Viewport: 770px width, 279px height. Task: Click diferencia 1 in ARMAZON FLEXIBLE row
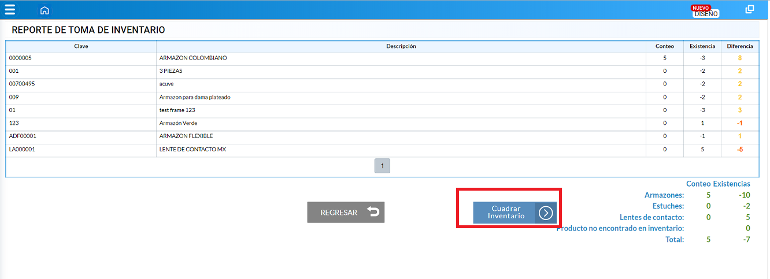740,136
